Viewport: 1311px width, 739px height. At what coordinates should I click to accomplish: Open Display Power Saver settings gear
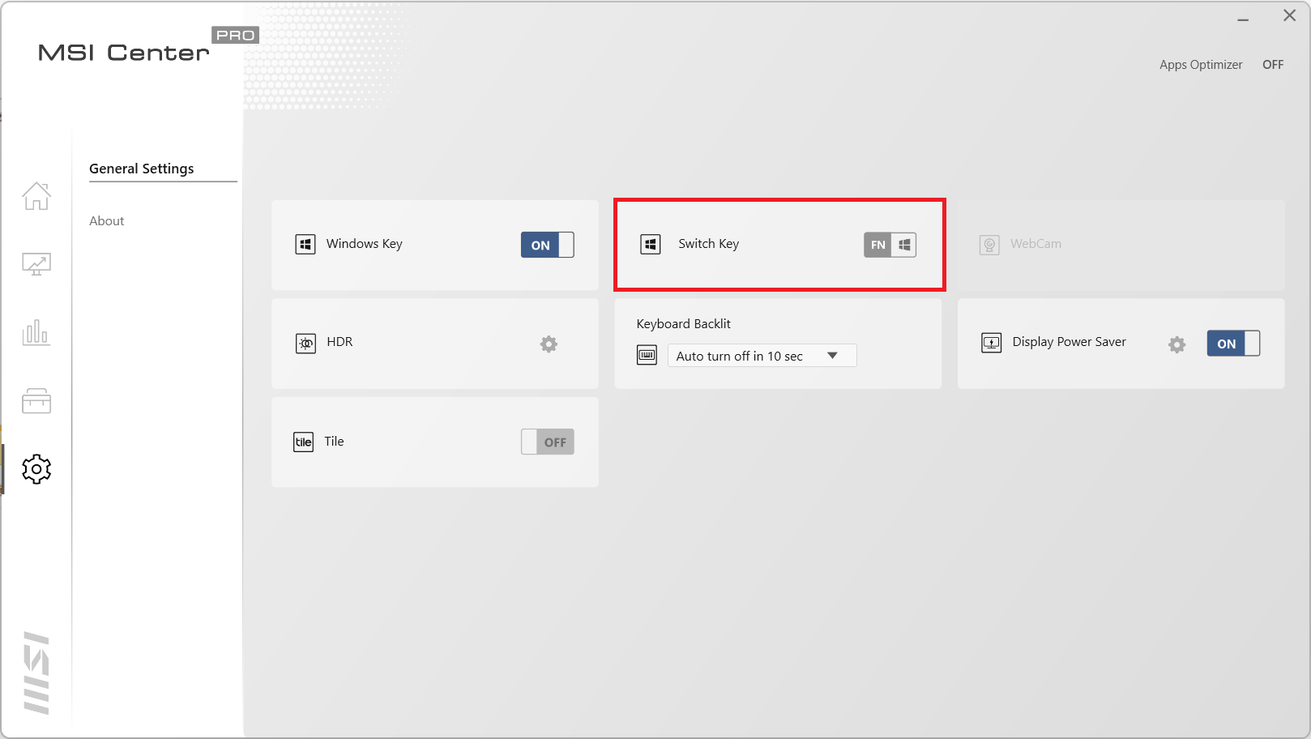1176,344
